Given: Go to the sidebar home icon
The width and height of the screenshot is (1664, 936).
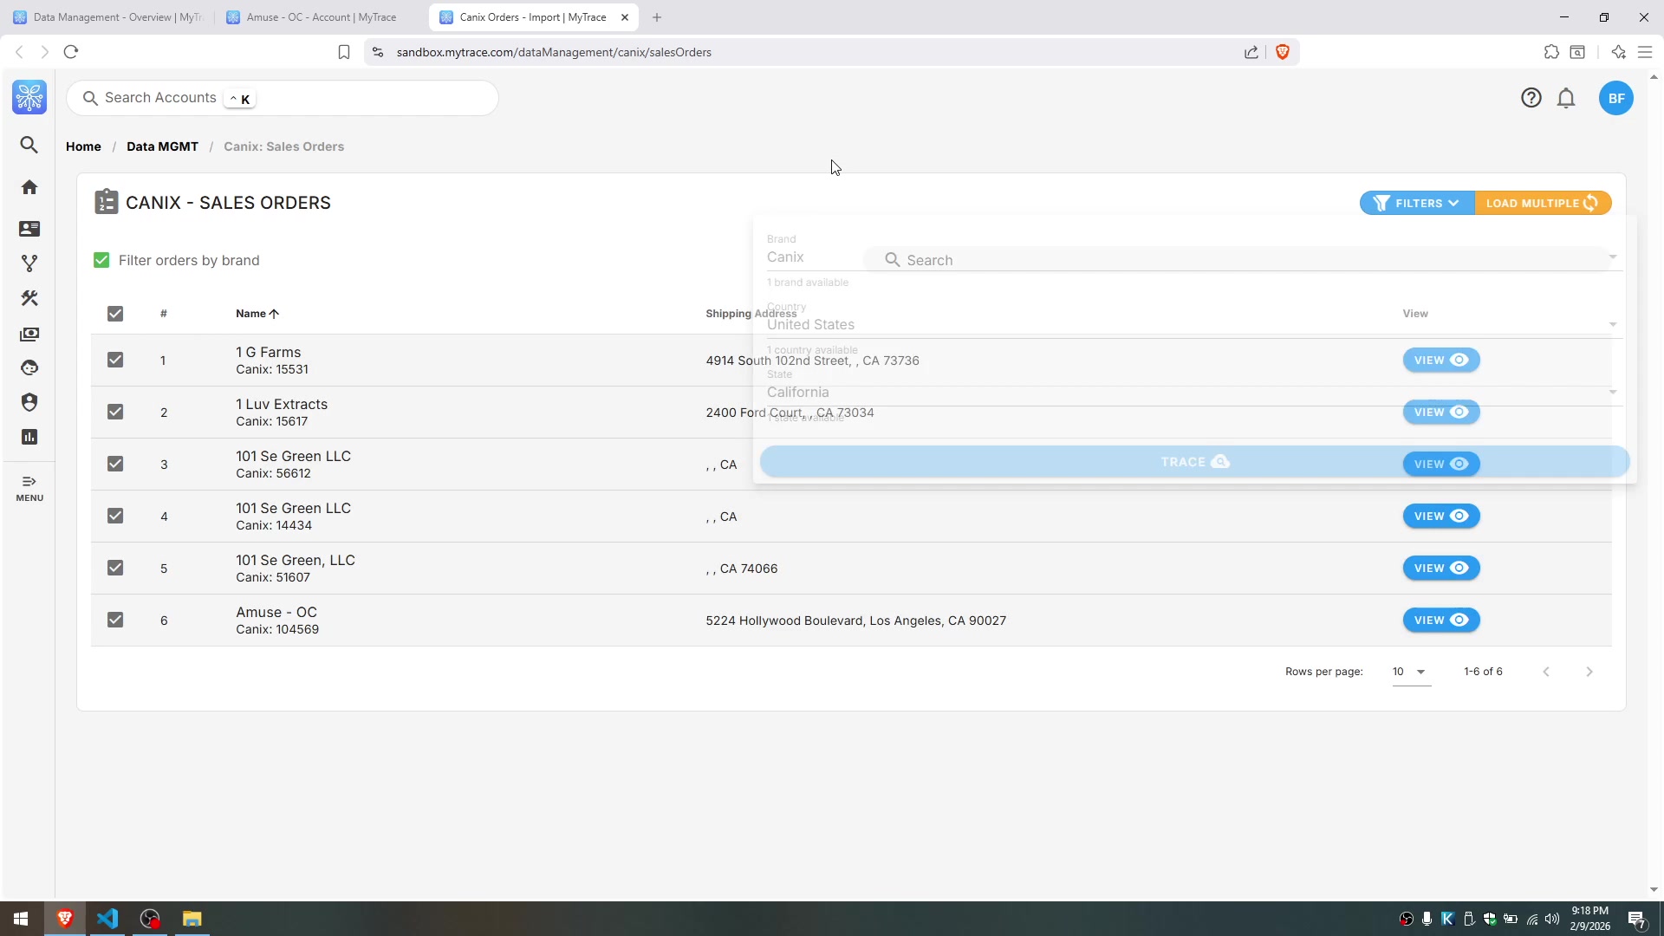Looking at the screenshot, I should click(x=29, y=187).
